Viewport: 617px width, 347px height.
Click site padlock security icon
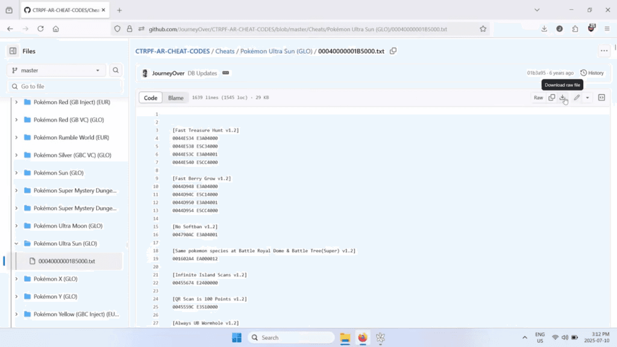pyautogui.click(x=130, y=29)
